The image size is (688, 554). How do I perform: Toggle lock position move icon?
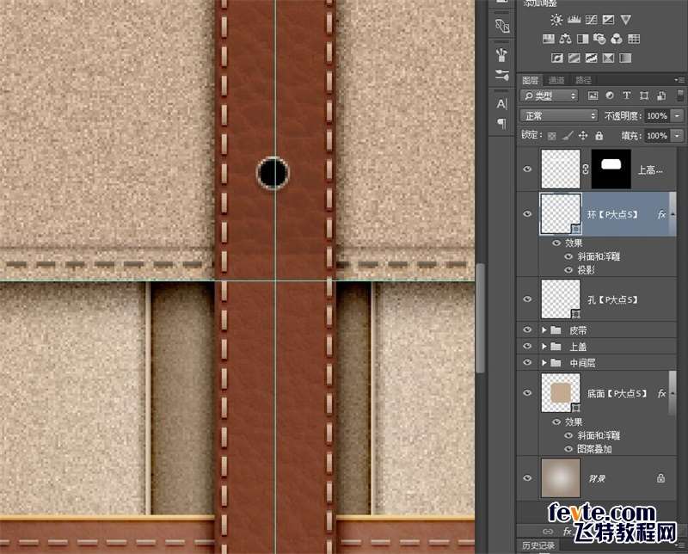point(583,136)
